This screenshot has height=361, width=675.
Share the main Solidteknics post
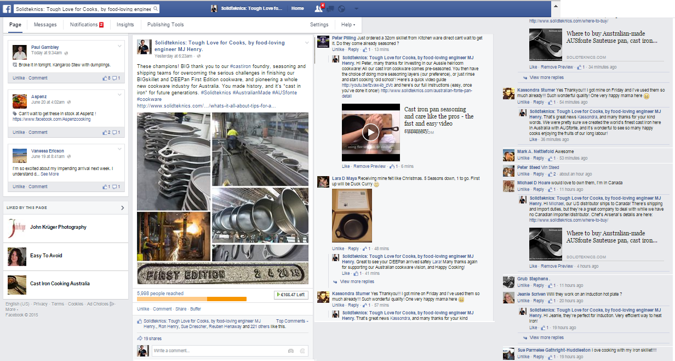click(x=181, y=309)
